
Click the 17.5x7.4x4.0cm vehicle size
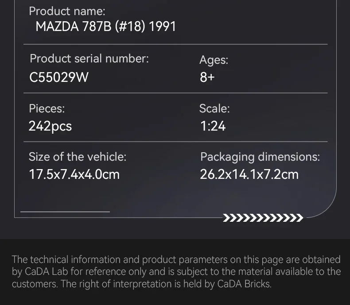tap(74, 174)
